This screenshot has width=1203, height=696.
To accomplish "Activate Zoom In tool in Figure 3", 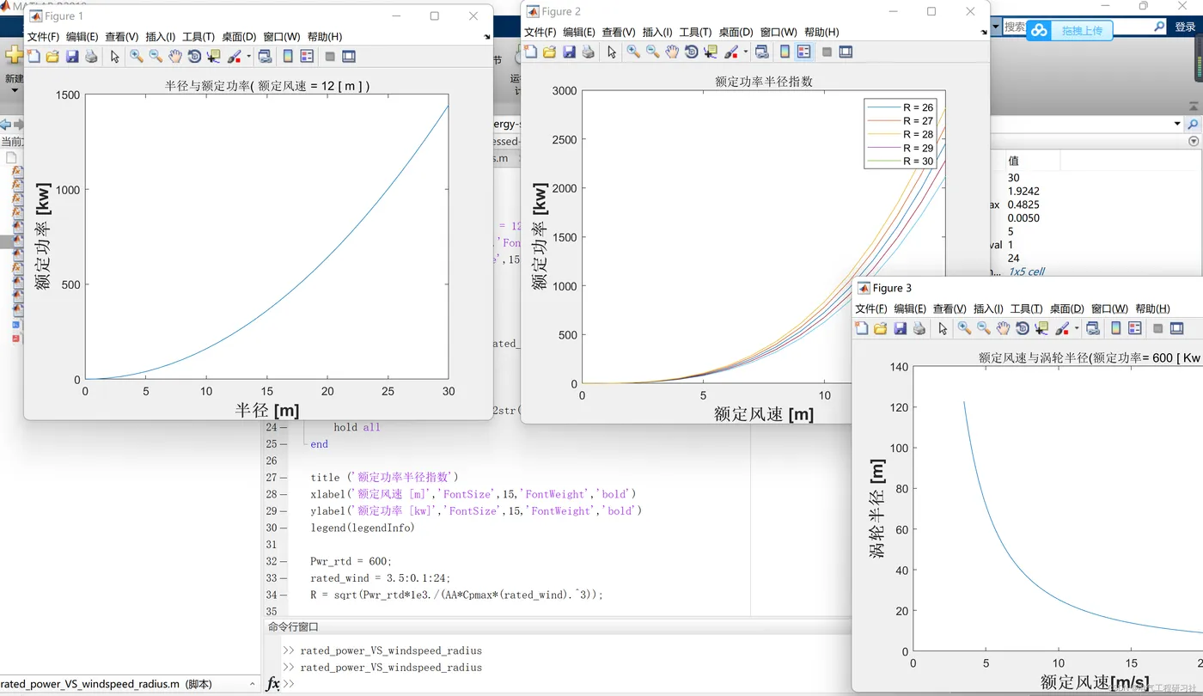I will pyautogui.click(x=964, y=328).
